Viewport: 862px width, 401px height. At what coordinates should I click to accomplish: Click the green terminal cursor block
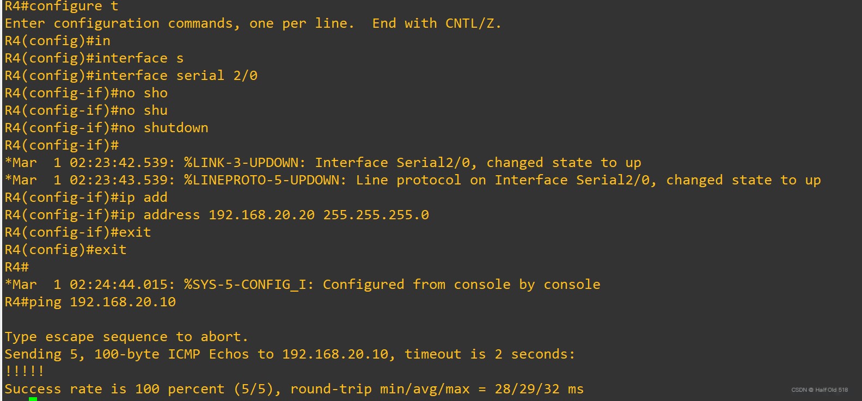(x=33, y=399)
